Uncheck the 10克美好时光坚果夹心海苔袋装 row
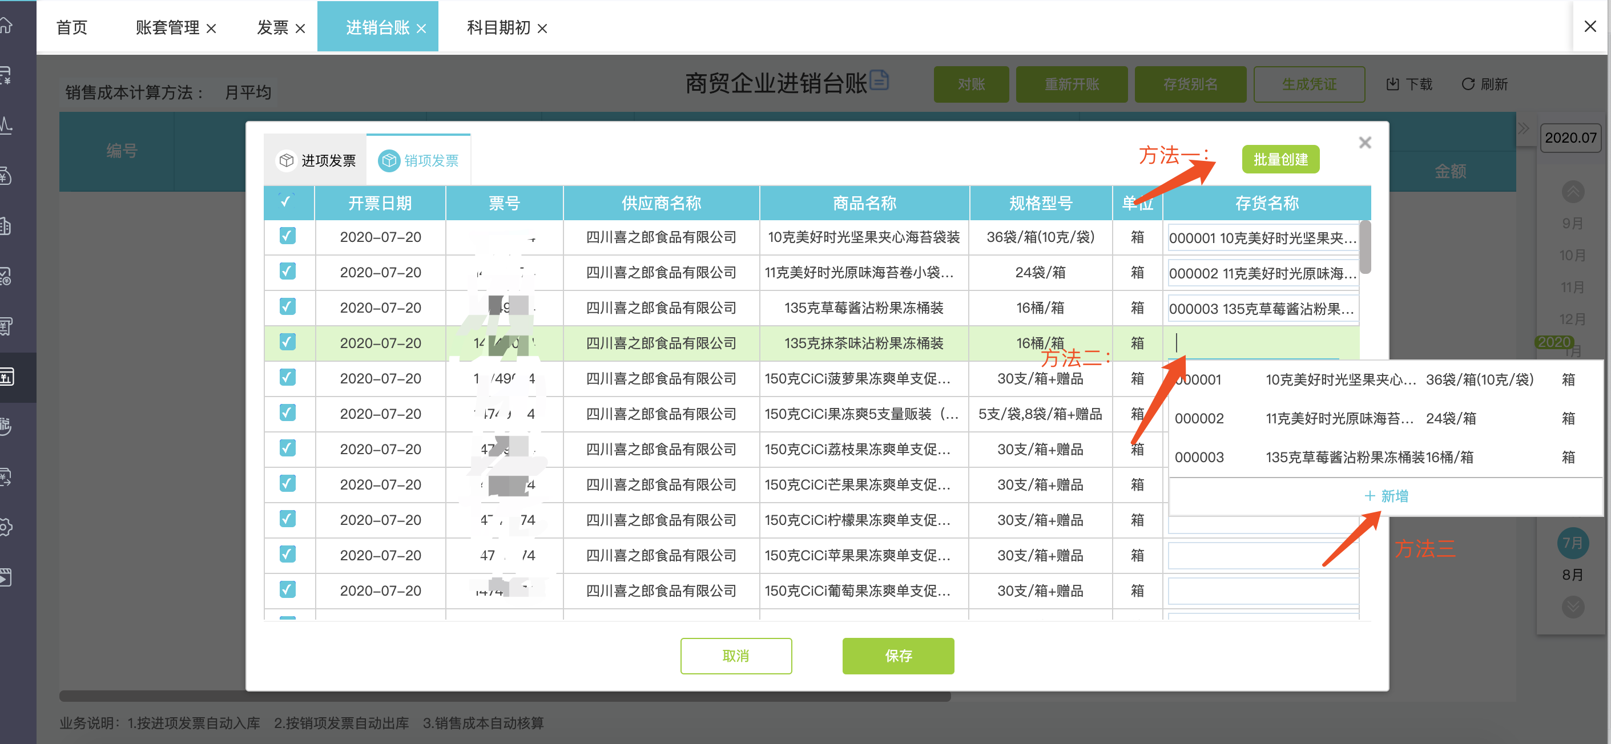 coord(288,236)
